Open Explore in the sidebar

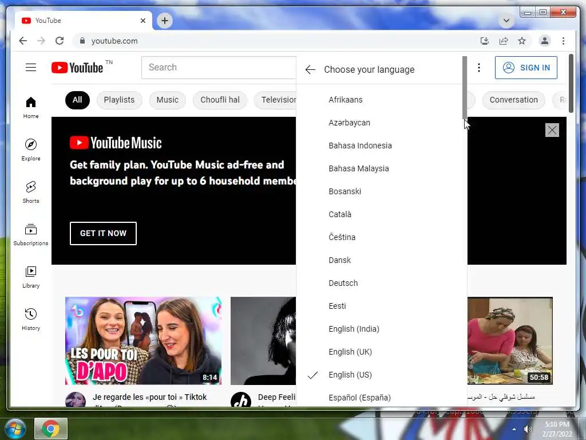coord(31,150)
